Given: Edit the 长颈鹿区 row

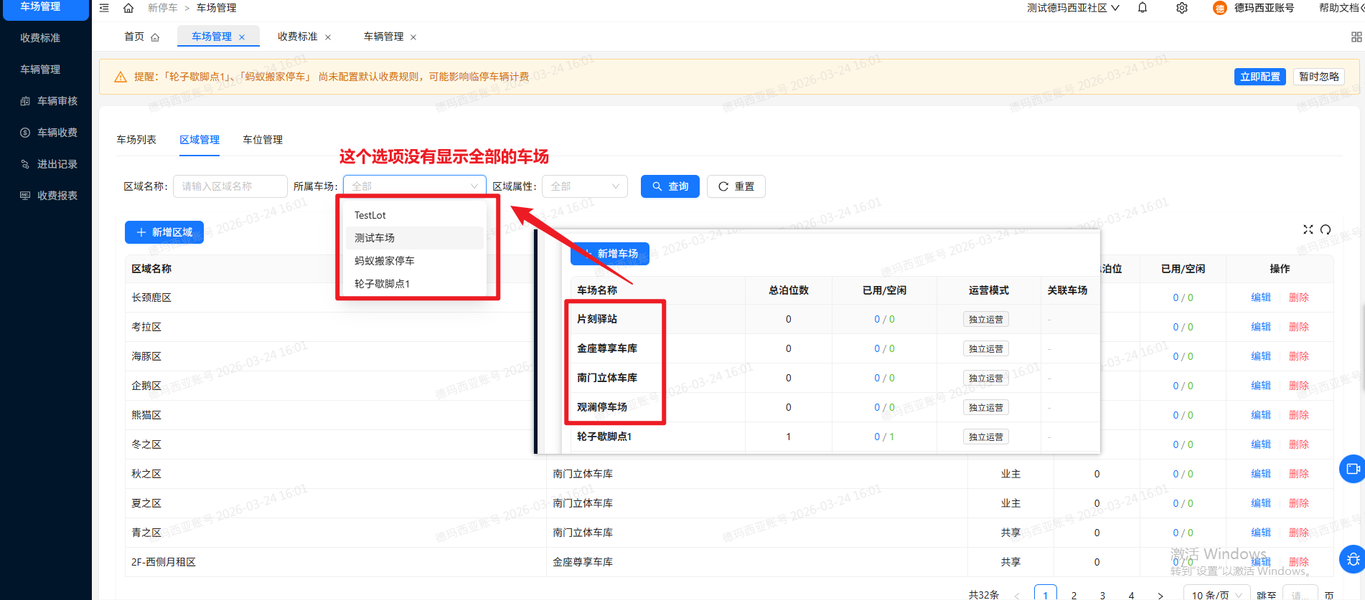Looking at the screenshot, I should [1261, 297].
